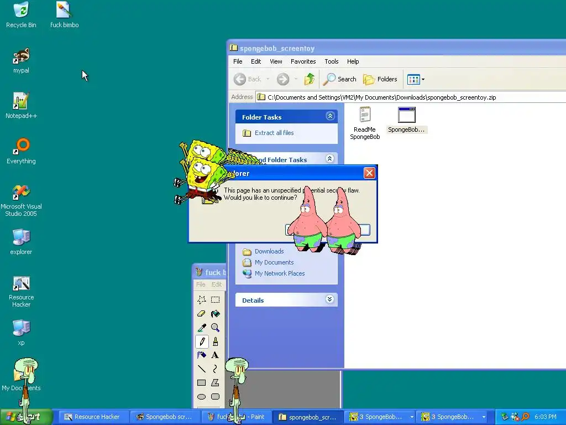Launch the mypal browser shortcut
This screenshot has width=566, height=425.
point(21,61)
